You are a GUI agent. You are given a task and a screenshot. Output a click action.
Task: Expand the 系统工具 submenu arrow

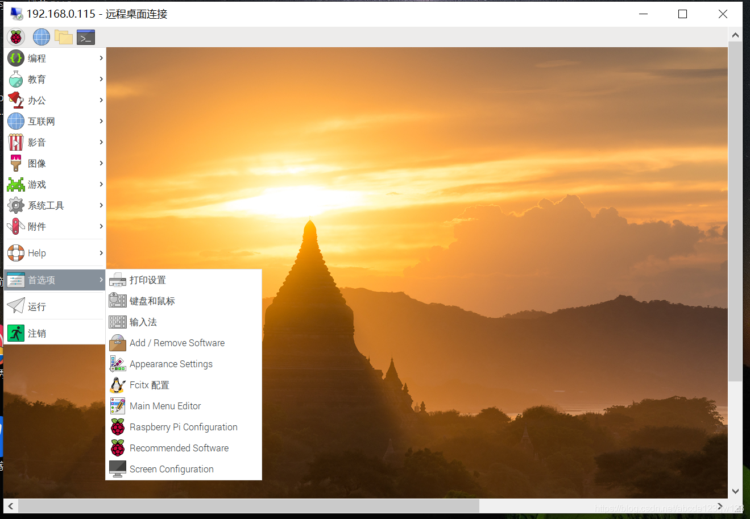[x=101, y=205]
